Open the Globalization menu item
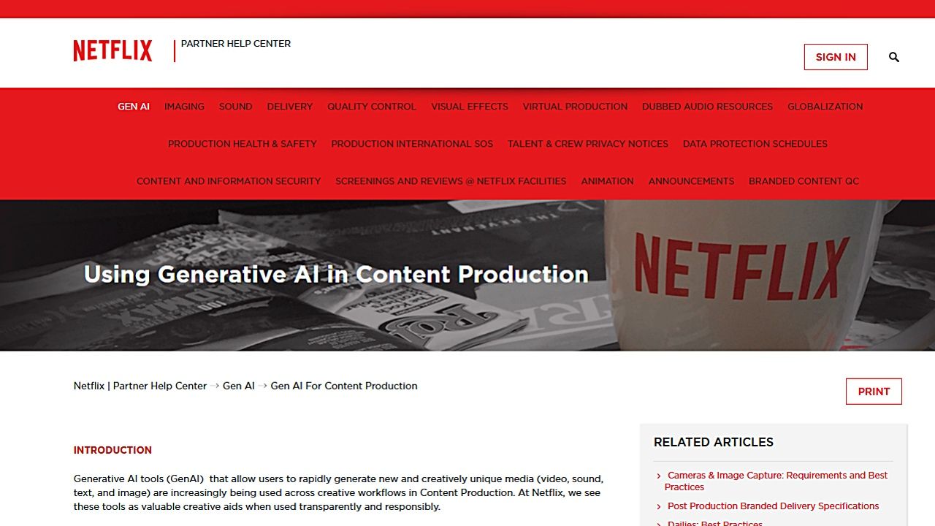 825,107
